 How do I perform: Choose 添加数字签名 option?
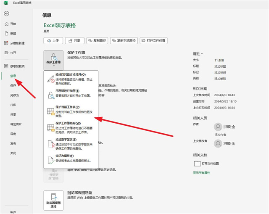pos(71,144)
